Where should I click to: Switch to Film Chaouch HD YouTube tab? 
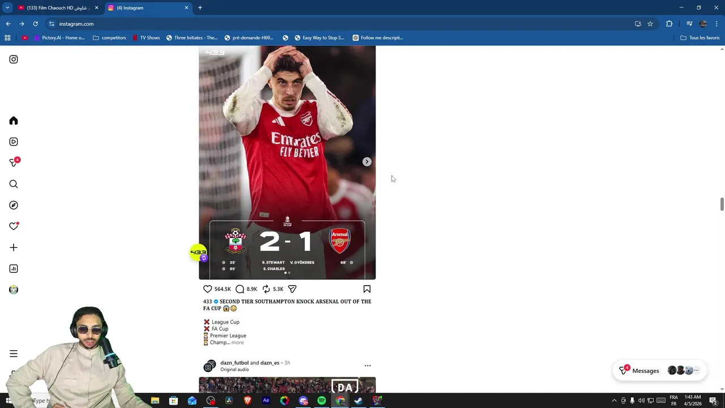tap(58, 8)
